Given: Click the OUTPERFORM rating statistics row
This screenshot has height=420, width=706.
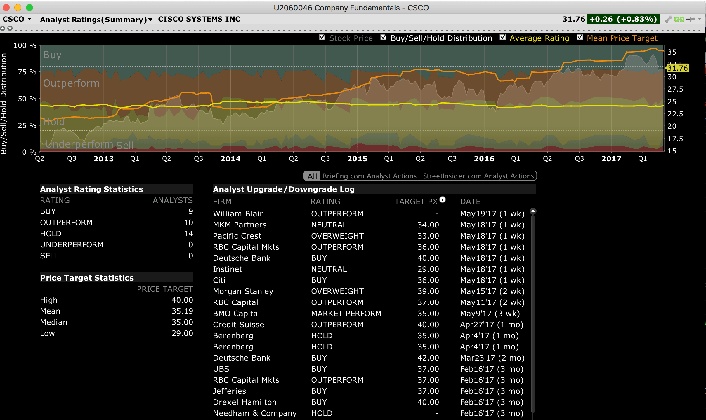Looking at the screenshot, I should [117, 223].
